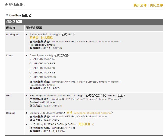This screenshot has height=136, width=165.
Task: Open the 数据表 link under AirMagnet
Action: (34, 38)
